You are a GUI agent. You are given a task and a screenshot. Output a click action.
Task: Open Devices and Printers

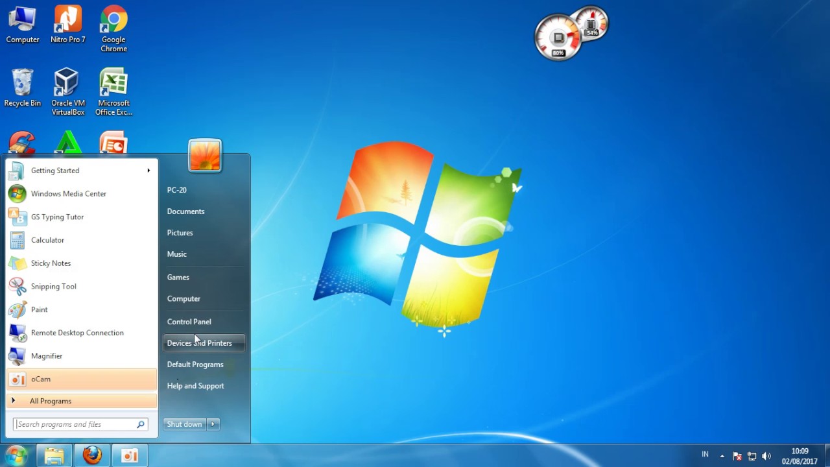(204, 343)
